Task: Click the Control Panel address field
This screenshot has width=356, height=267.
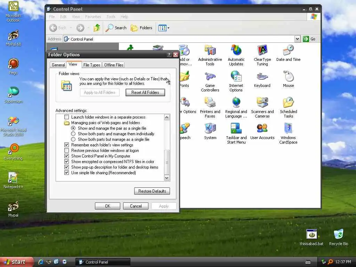Action: [x=179, y=39]
